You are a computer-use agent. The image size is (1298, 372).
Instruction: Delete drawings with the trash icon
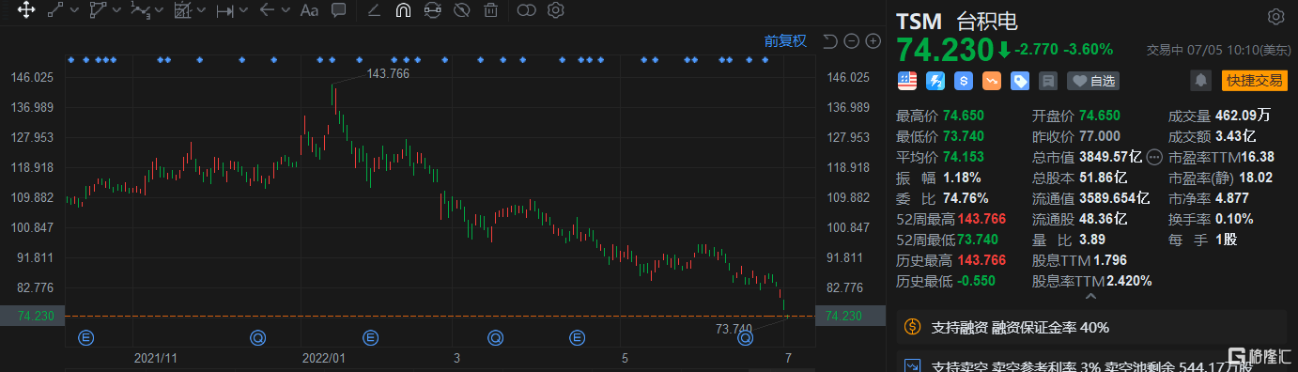490,11
